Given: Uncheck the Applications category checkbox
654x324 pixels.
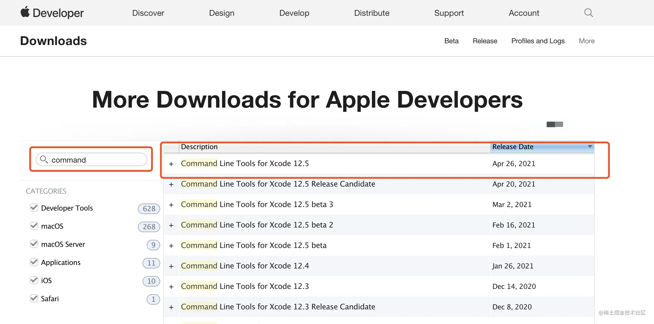Looking at the screenshot, I should click(34, 262).
